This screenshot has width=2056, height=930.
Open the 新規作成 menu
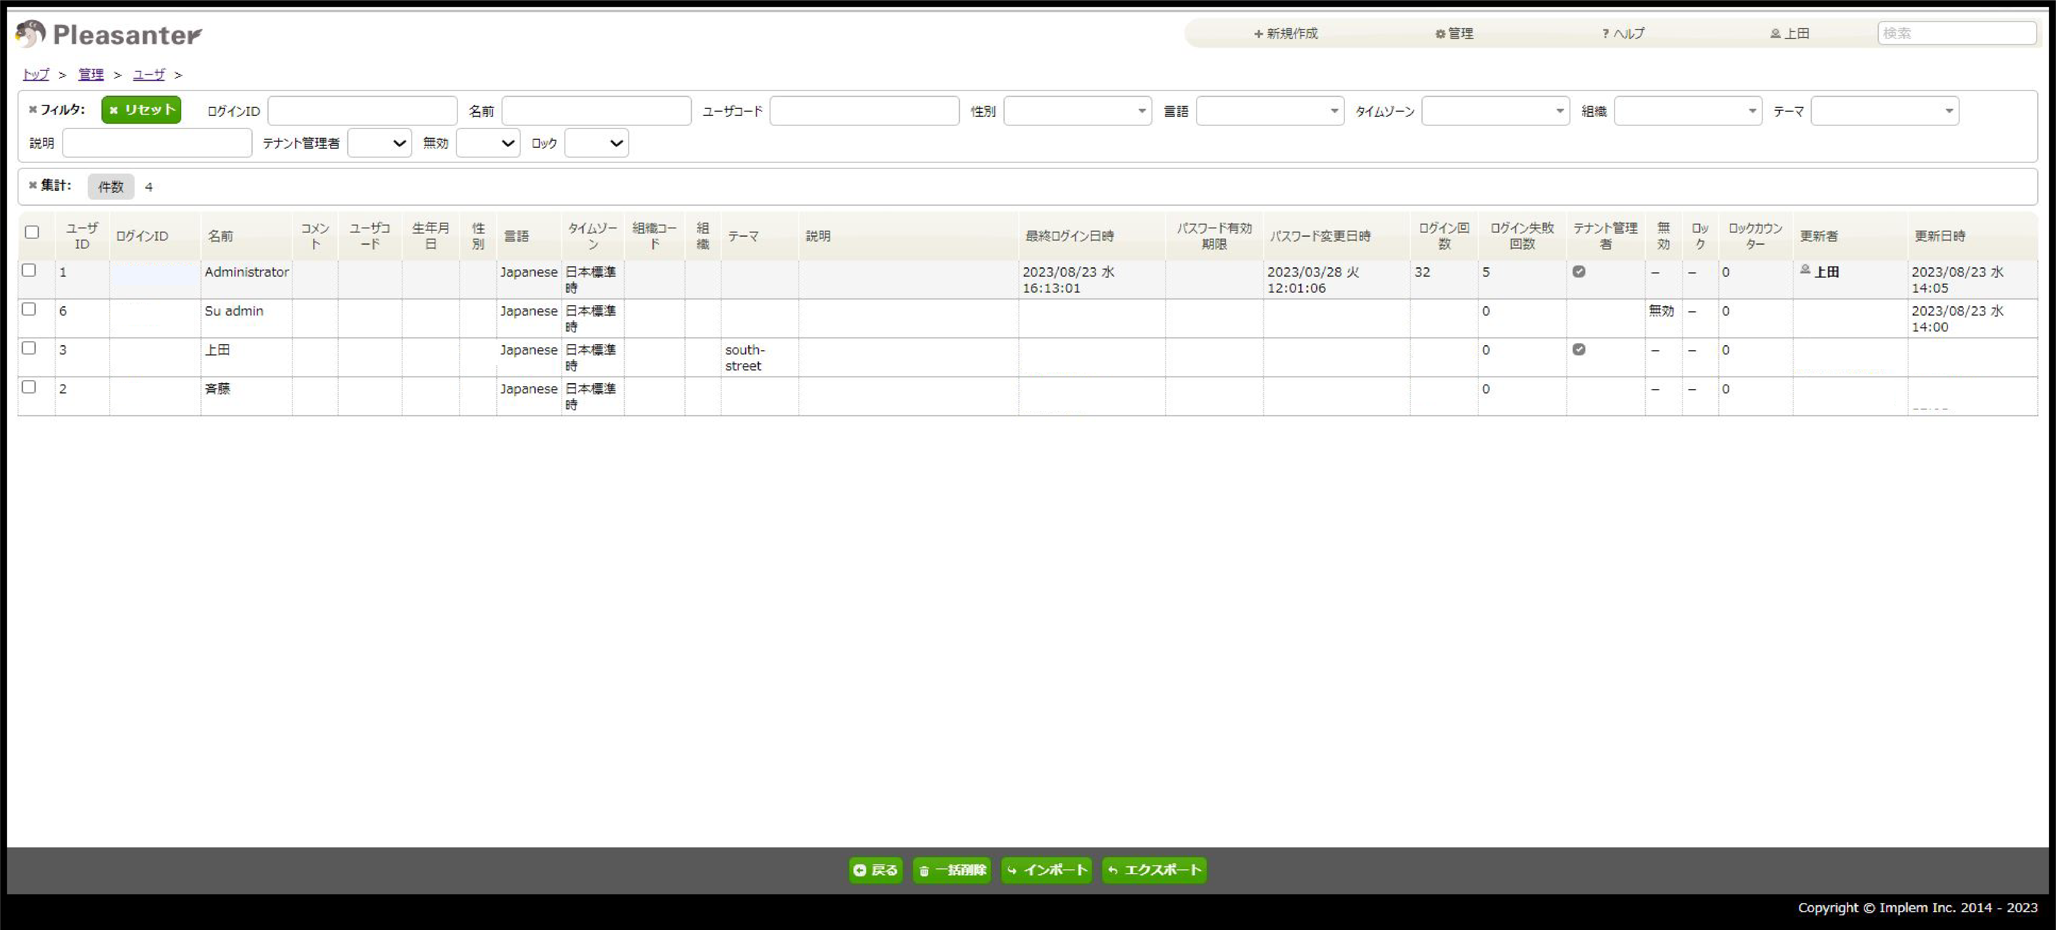tap(1285, 33)
